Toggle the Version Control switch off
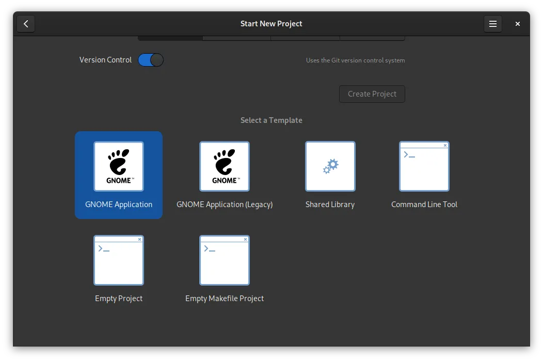 151,60
